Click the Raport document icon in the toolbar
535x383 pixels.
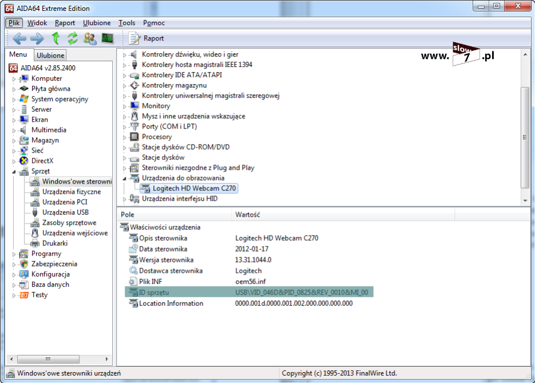[x=134, y=38]
